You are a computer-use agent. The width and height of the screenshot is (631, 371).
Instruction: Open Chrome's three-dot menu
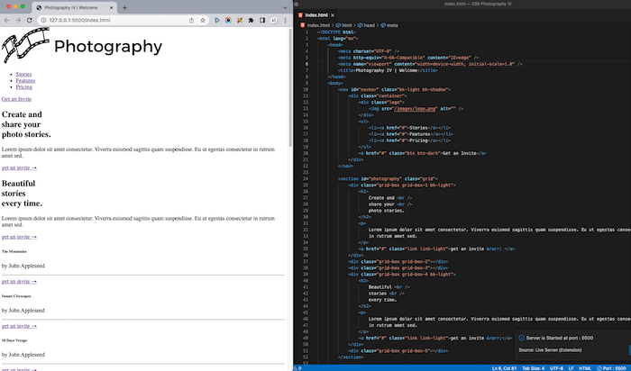point(286,20)
